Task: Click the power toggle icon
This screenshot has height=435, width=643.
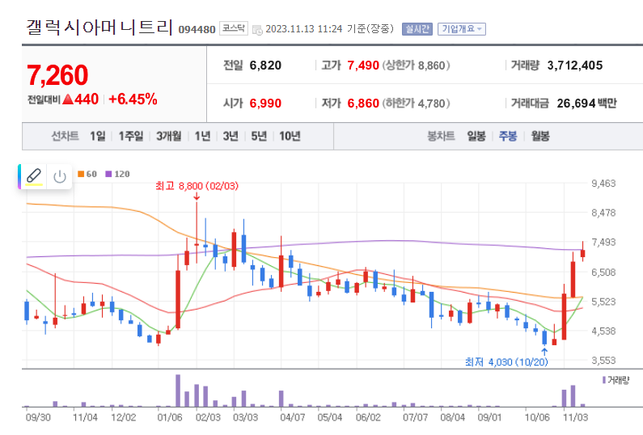Action: tap(60, 177)
